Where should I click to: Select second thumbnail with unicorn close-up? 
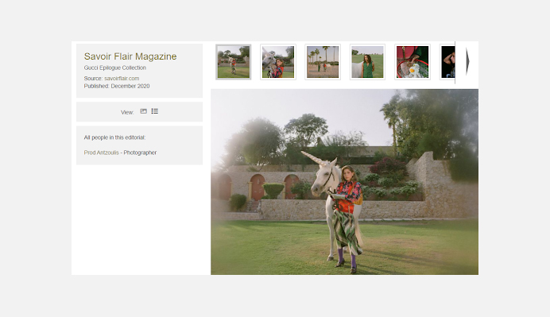[278, 62]
